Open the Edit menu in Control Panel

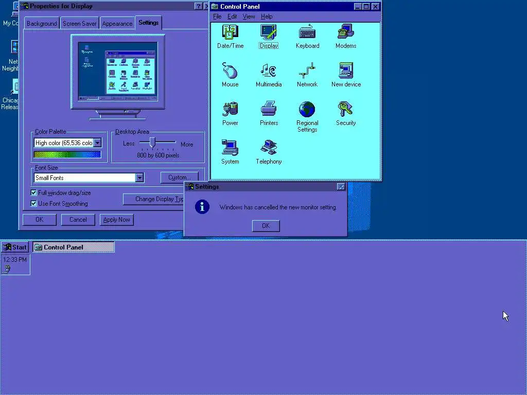[x=232, y=16]
